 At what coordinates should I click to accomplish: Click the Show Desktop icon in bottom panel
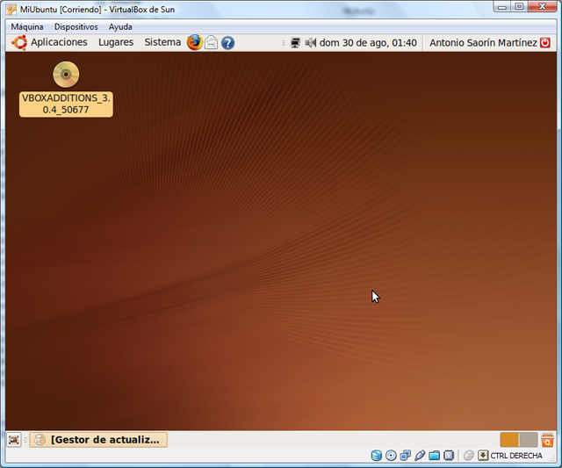[14, 440]
